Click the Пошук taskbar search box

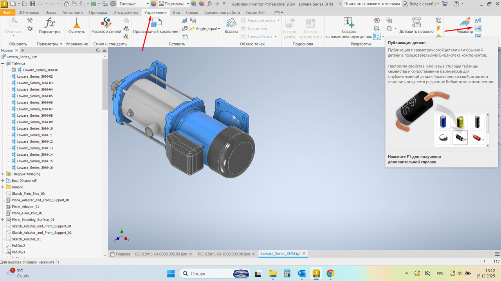point(214,273)
